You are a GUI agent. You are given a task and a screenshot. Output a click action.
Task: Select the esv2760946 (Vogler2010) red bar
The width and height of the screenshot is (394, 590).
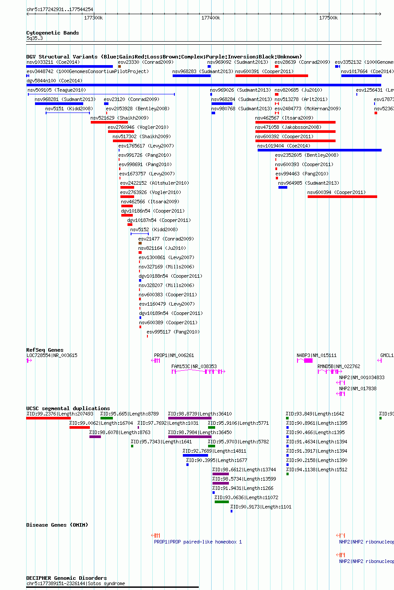pyautogui.click(x=121, y=132)
